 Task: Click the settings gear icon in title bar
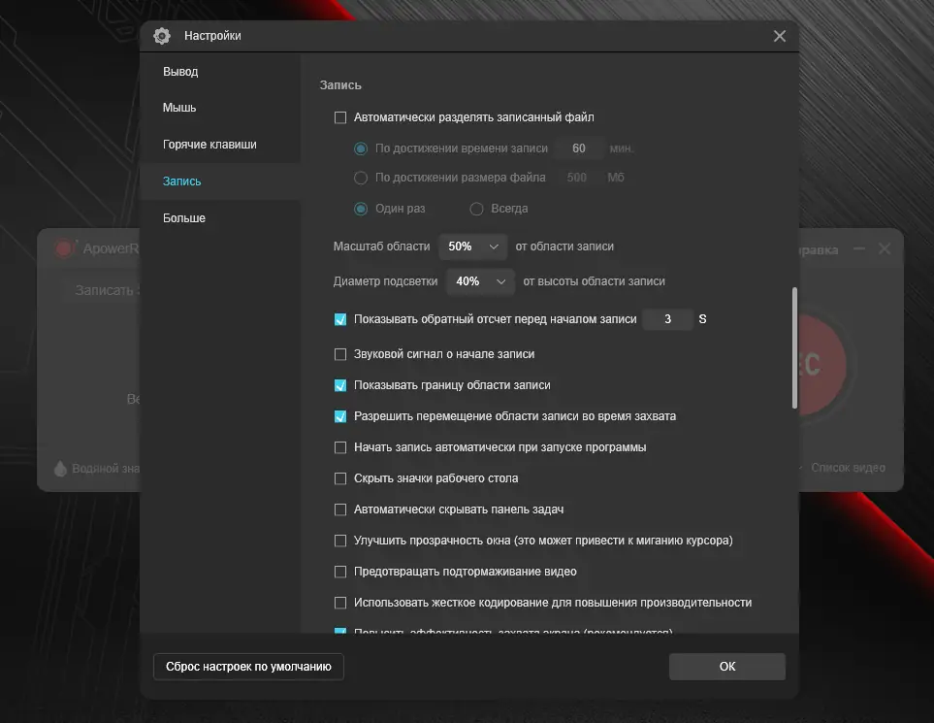[161, 36]
